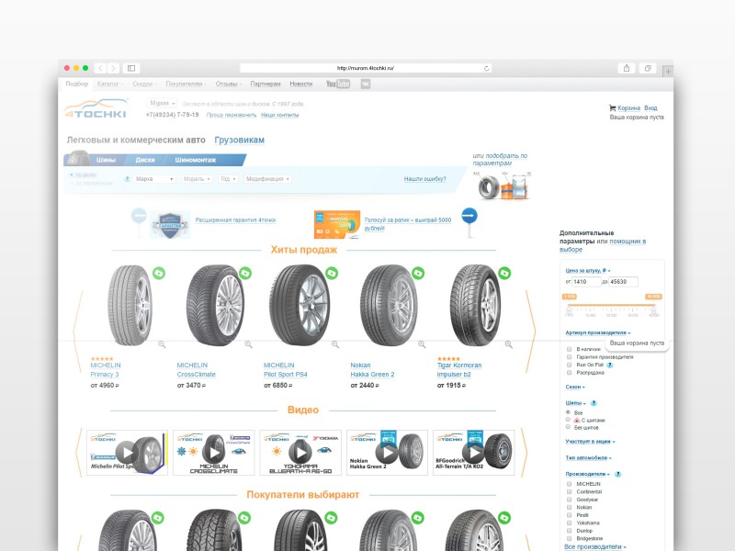Expand Артикул производителя filter
This screenshot has width=735, height=551.
[598, 332]
